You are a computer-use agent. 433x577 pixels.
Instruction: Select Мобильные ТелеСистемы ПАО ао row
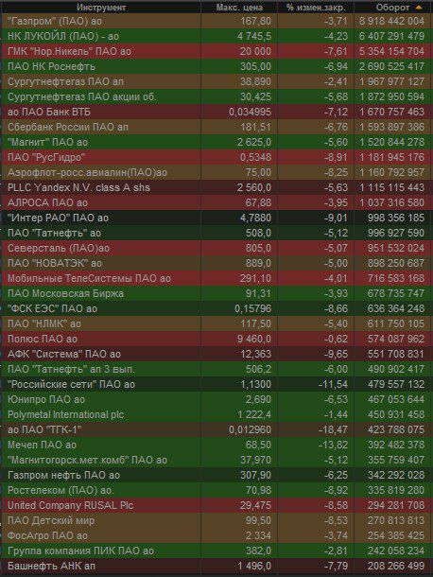pos(216,278)
